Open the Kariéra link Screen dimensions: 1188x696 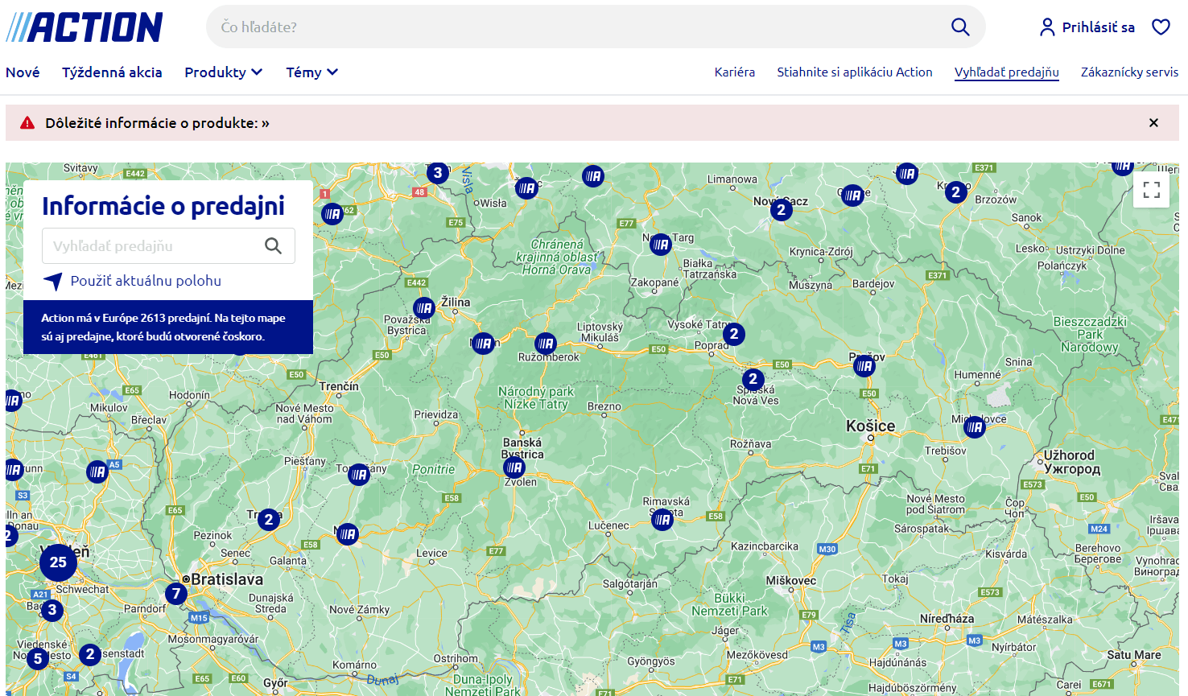pos(734,72)
